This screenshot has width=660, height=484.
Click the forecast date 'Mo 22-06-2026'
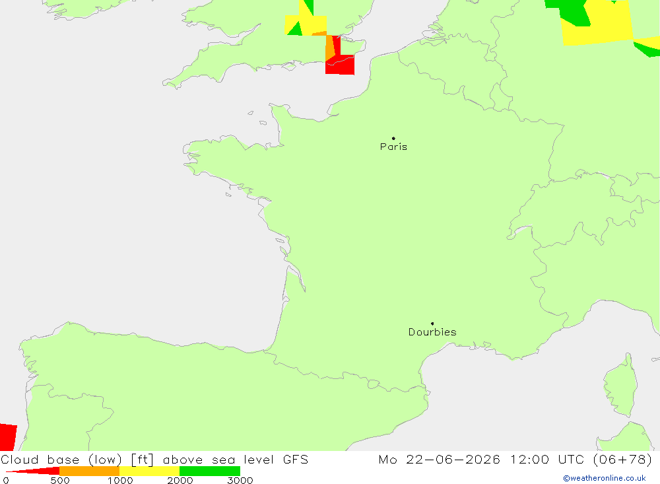pyautogui.click(x=439, y=459)
